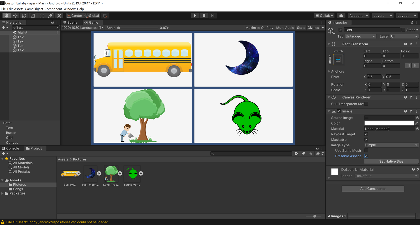Open the Account dropdown
Image resolution: width=420 pixels, height=225 pixels.
click(x=359, y=16)
